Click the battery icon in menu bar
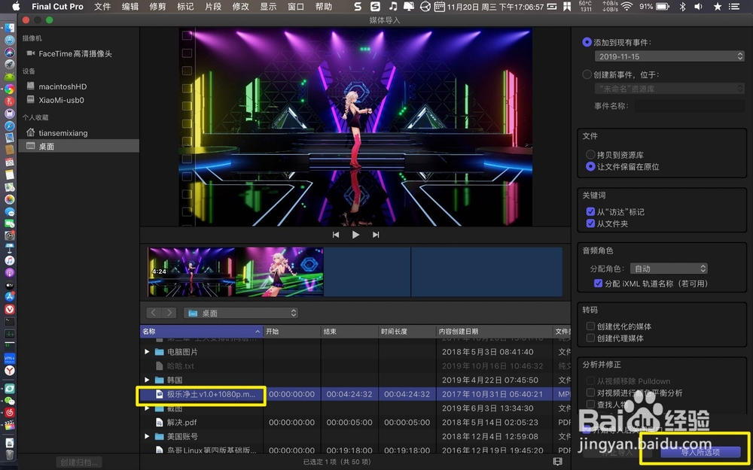 pyautogui.click(x=663, y=6)
